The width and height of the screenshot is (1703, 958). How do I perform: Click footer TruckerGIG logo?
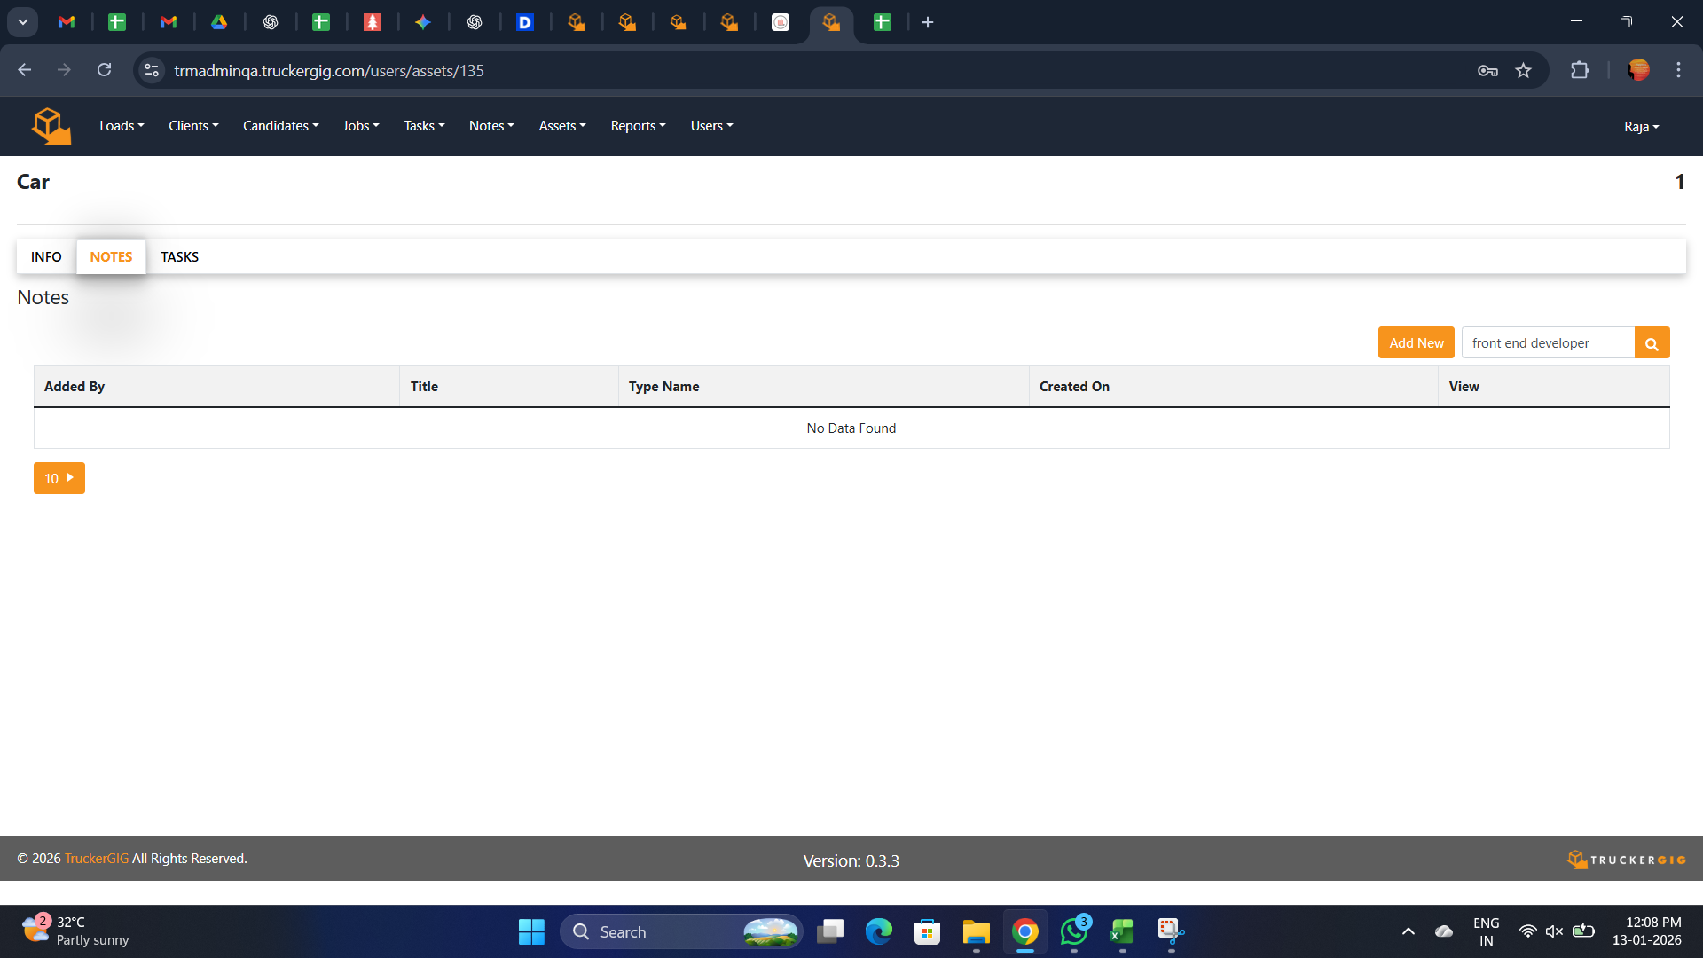click(1626, 860)
